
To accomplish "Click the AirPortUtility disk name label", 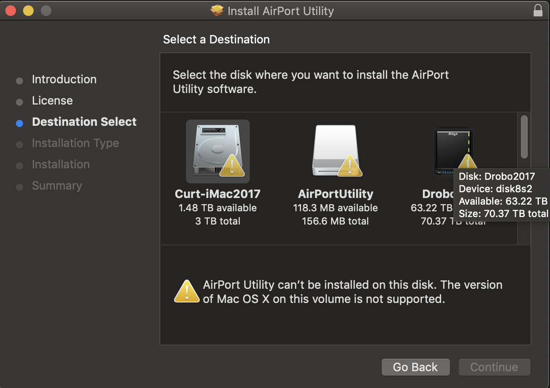I will 336,194.
